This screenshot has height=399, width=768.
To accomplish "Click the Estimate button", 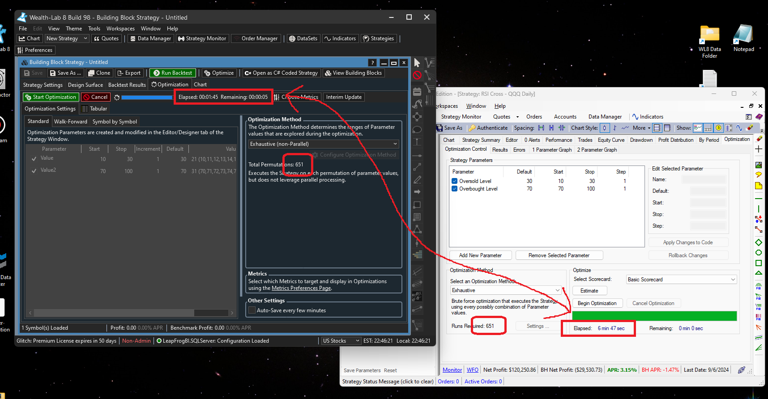I will [589, 291].
